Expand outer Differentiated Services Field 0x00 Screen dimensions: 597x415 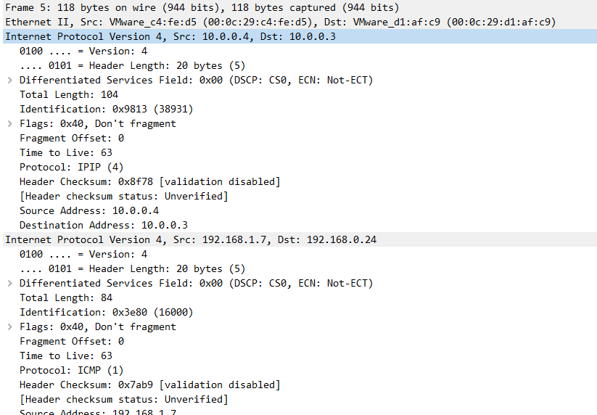point(10,81)
